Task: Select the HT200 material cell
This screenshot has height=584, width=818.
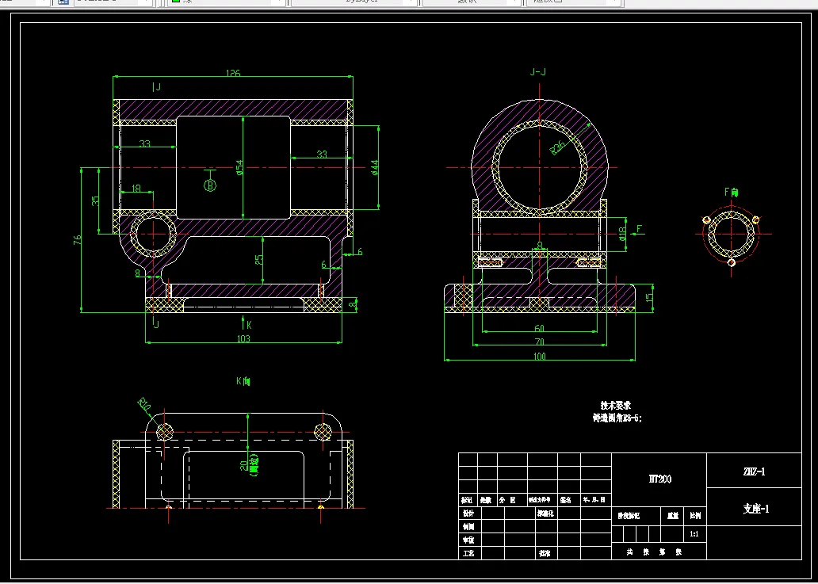Action: pyautogui.click(x=660, y=479)
